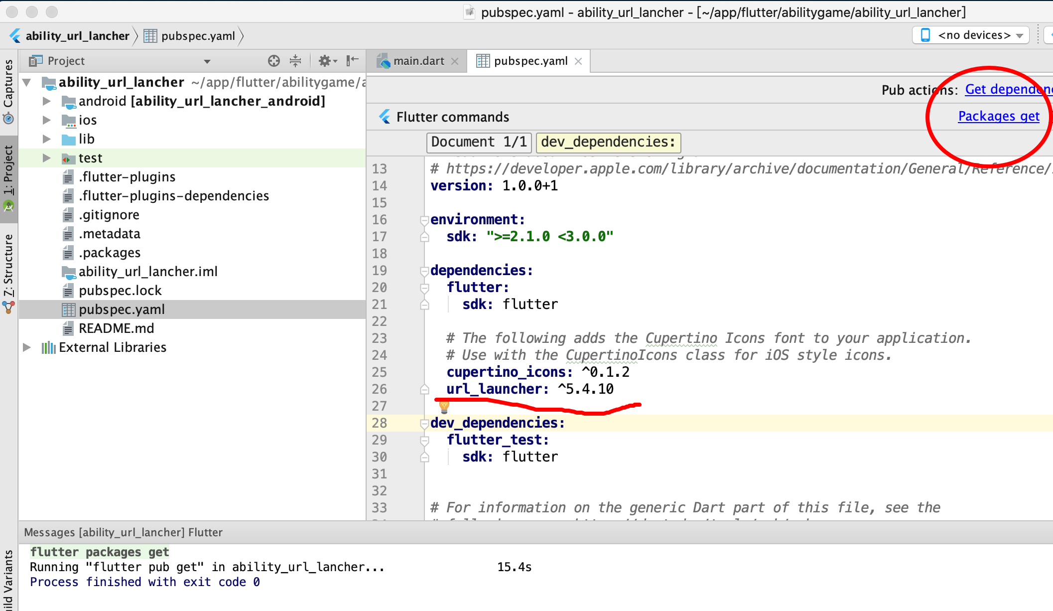Select .packages file
The width and height of the screenshot is (1053, 611).
click(x=110, y=253)
